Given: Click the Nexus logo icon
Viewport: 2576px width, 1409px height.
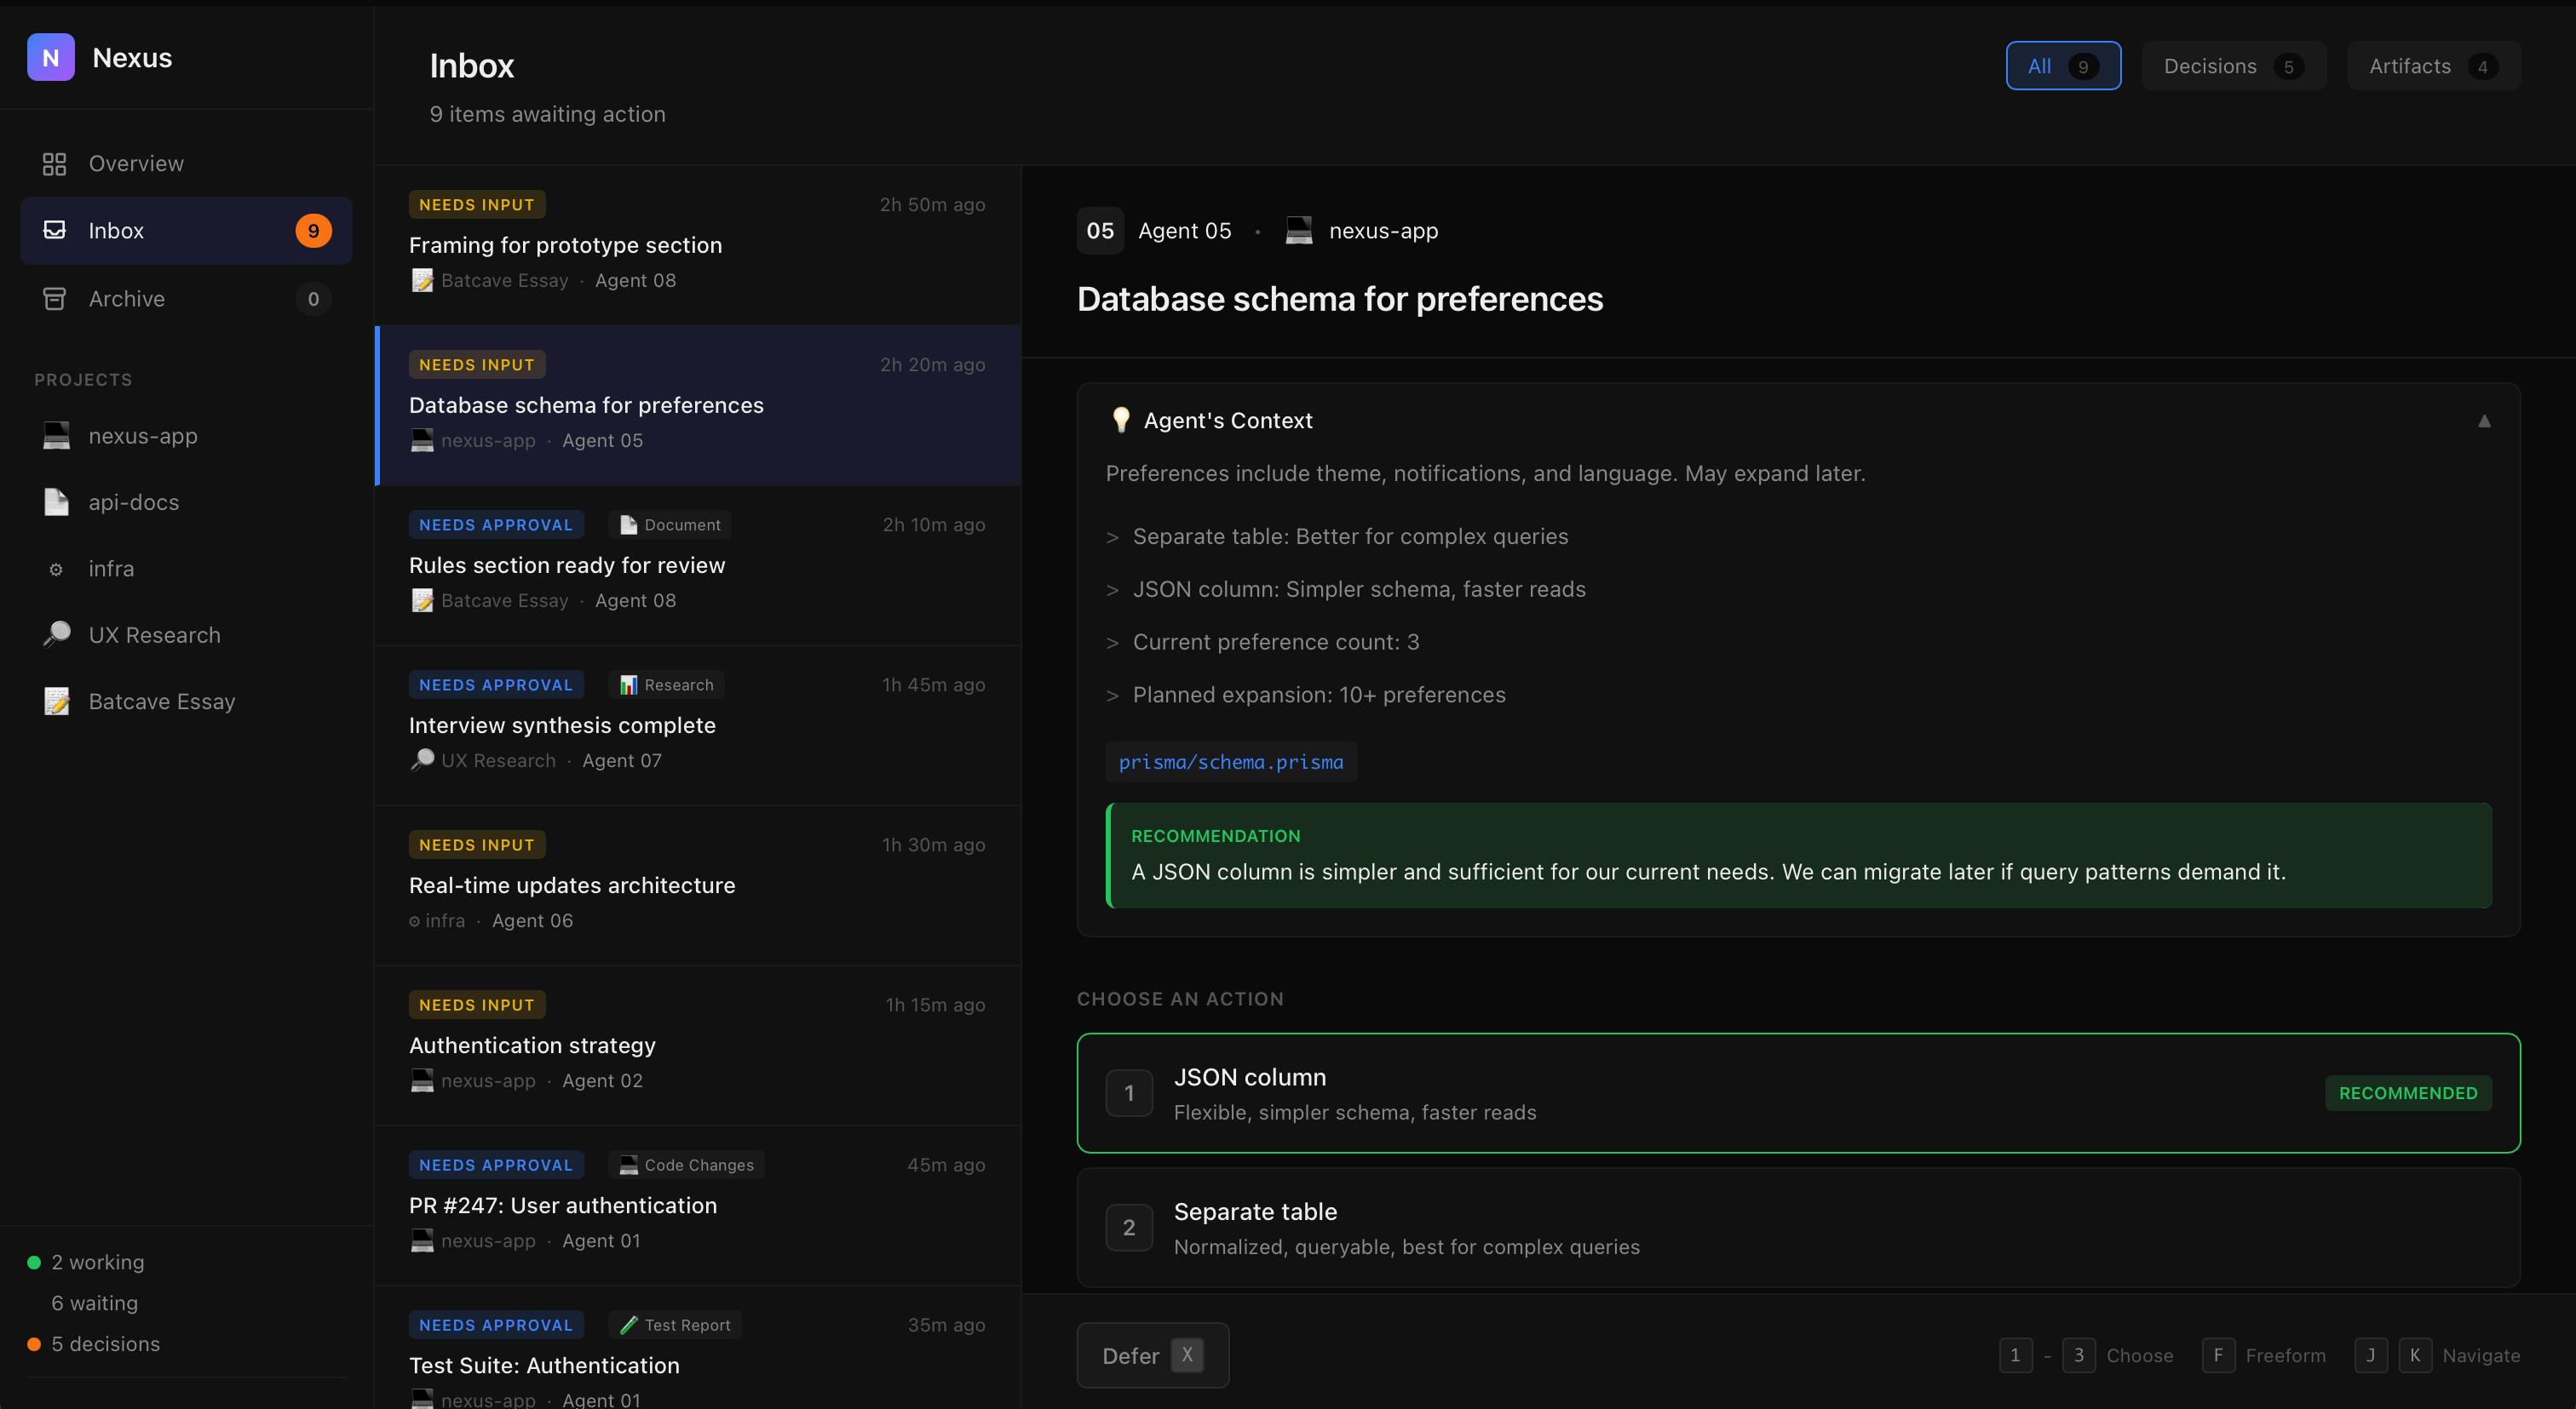Looking at the screenshot, I should tap(51, 57).
